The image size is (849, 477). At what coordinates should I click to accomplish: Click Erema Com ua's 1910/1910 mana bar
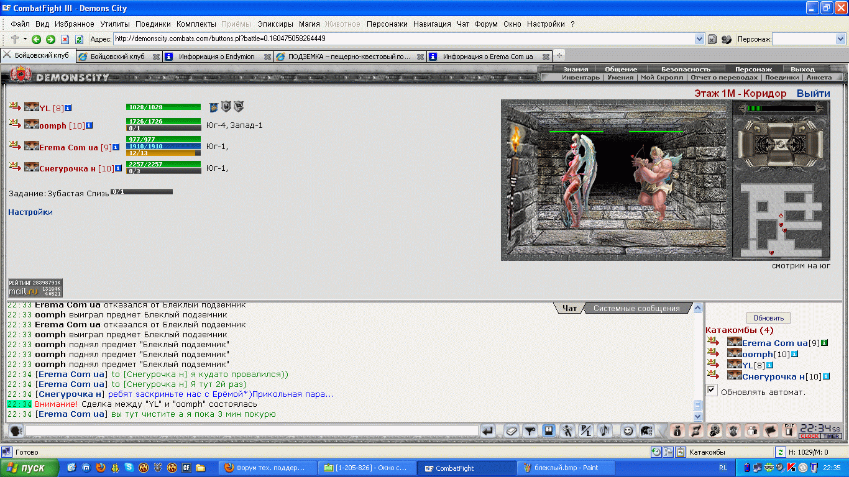pyautogui.click(x=163, y=146)
